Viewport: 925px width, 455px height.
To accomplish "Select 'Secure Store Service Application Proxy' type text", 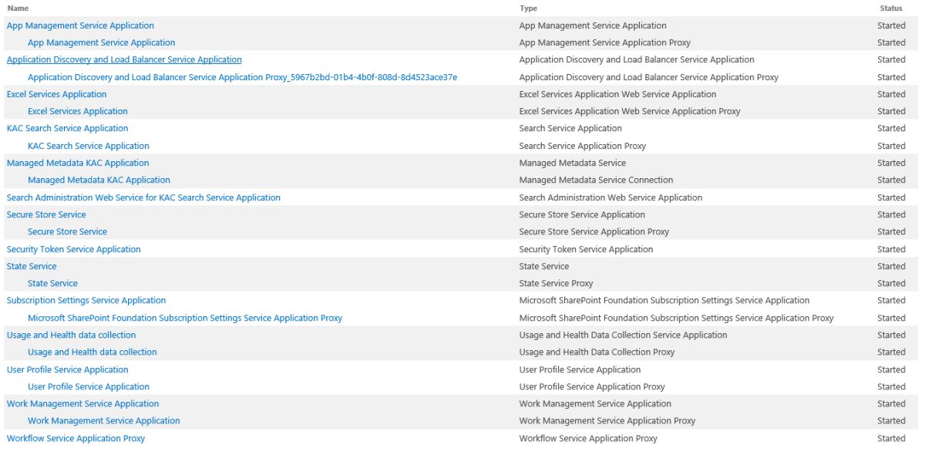I will point(594,231).
